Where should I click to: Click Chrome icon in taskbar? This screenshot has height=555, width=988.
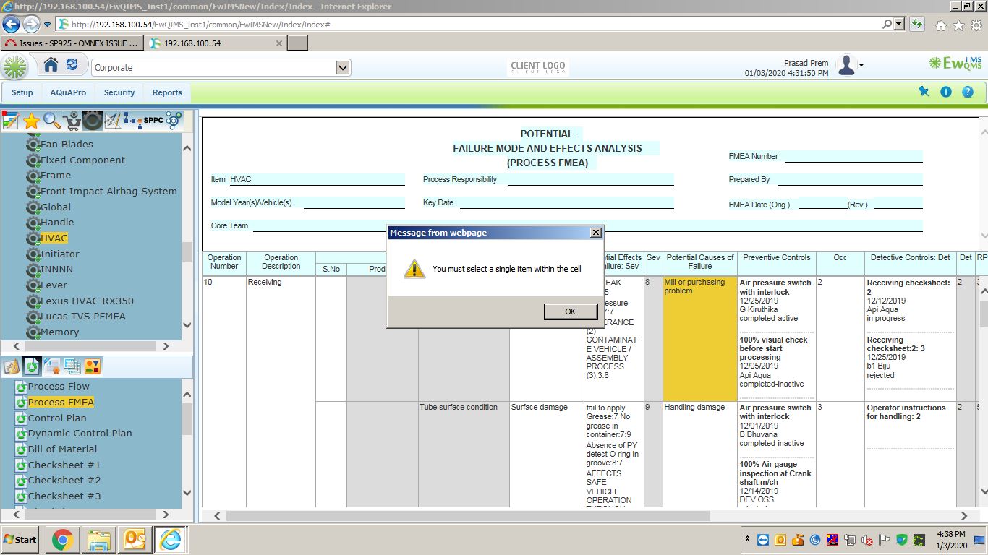click(x=63, y=540)
